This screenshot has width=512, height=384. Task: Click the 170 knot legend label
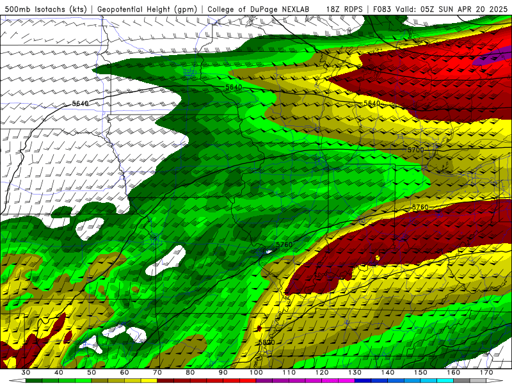pyautogui.click(x=486, y=372)
